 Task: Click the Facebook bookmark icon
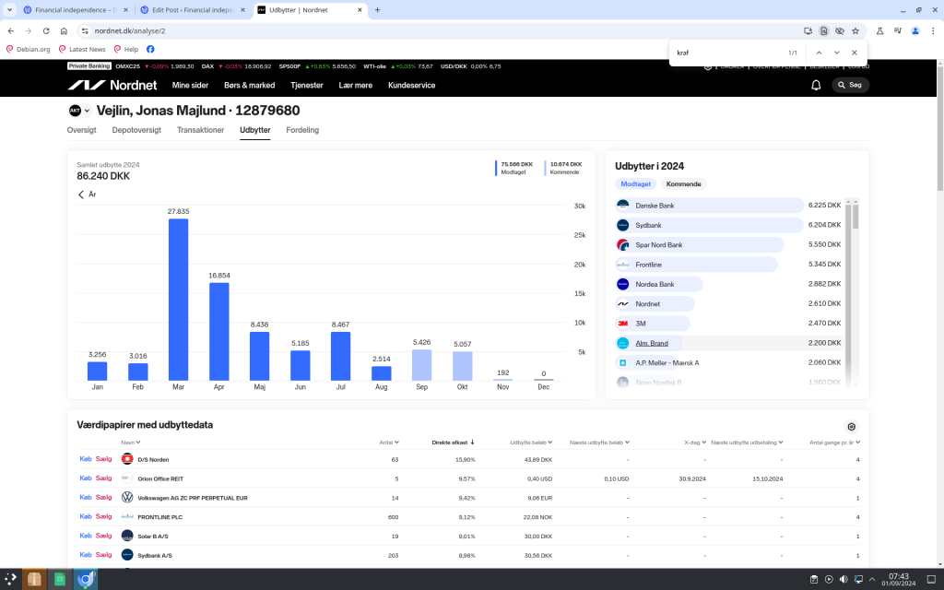point(150,49)
